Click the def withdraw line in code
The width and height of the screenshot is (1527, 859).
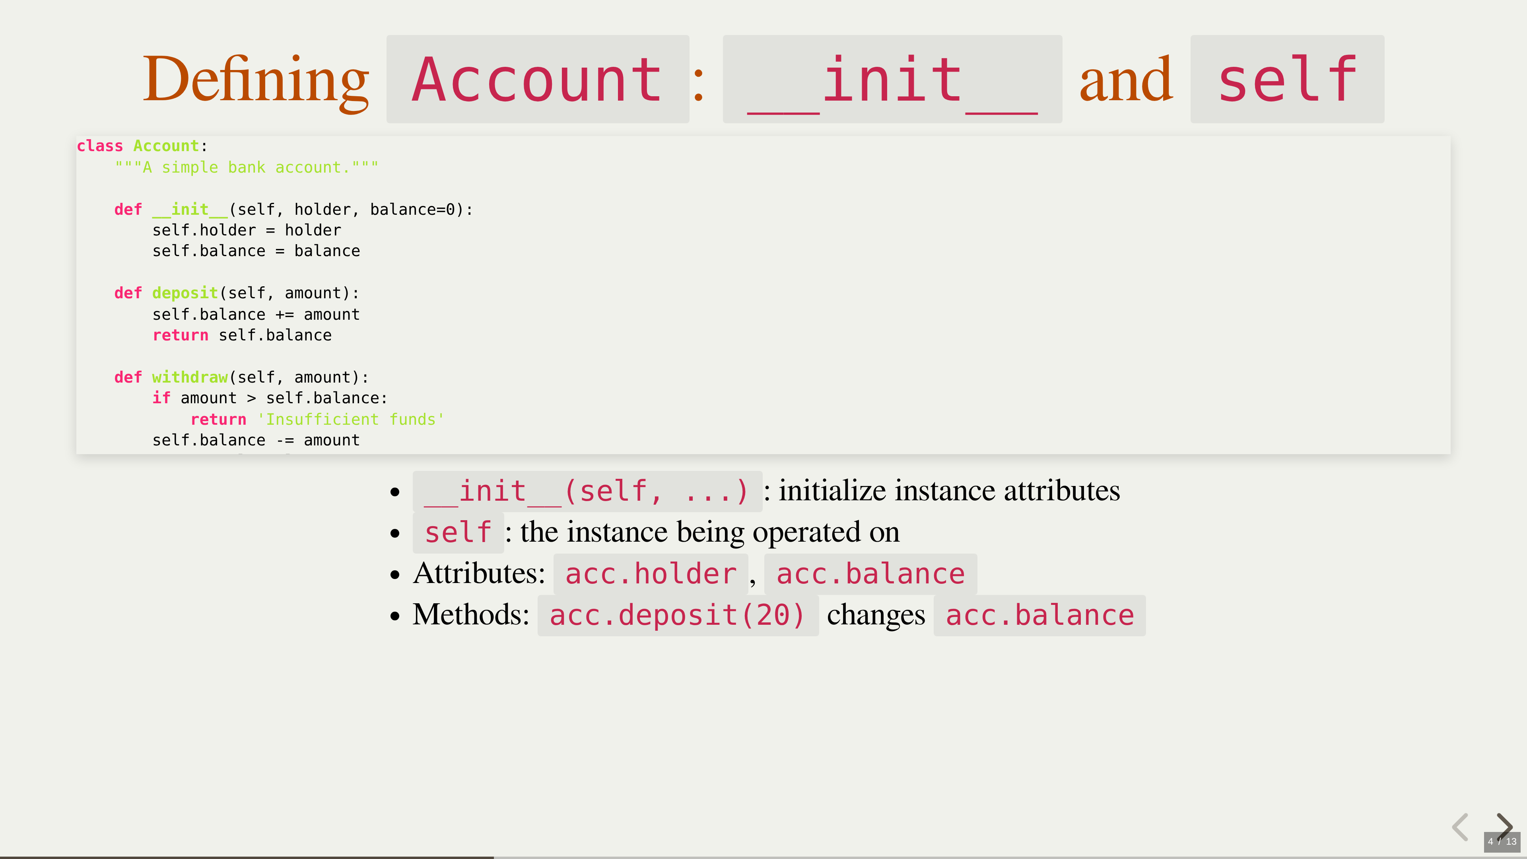241,377
